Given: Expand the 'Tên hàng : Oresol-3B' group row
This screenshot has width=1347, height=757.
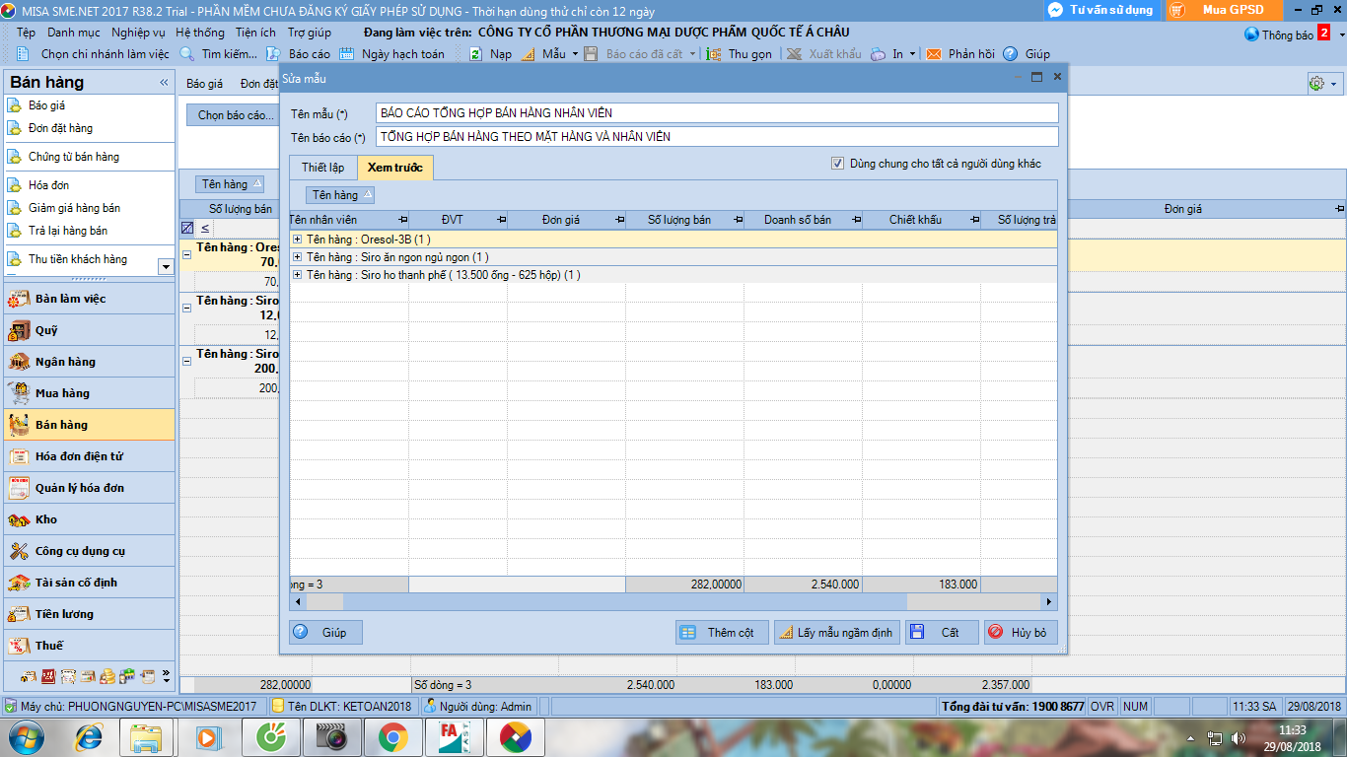Looking at the screenshot, I should [298, 239].
